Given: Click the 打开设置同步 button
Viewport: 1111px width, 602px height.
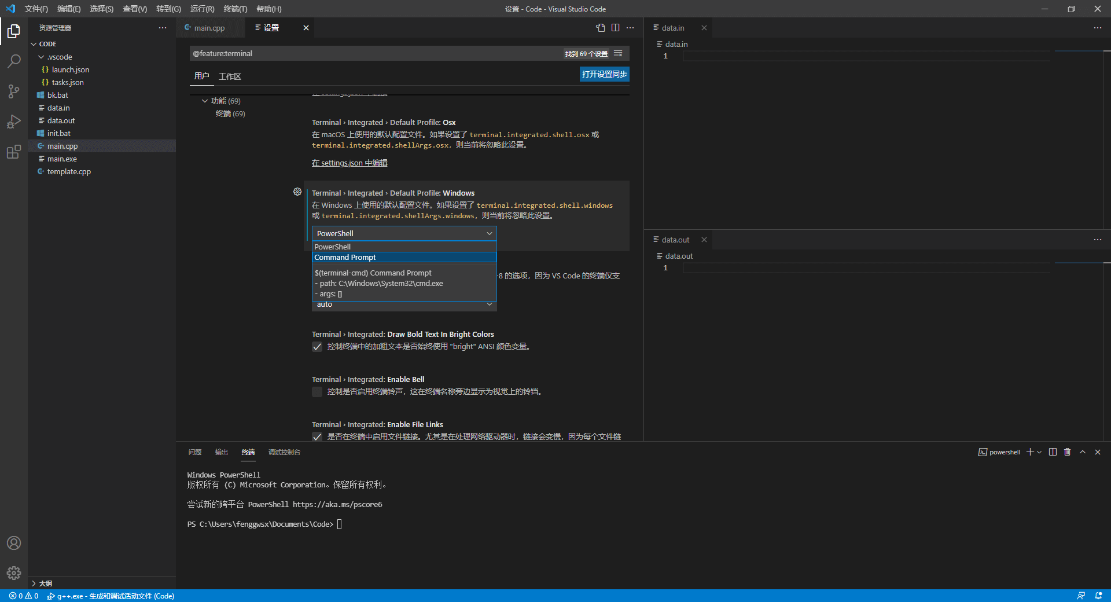Looking at the screenshot, I should point(604,74).
